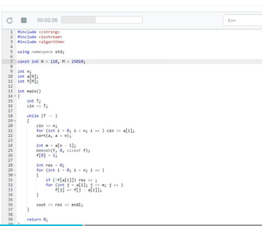Screen dimensions: 262x226
Task: Click the 'sort(a, a + n);' line
Action: tap(54, 136)
